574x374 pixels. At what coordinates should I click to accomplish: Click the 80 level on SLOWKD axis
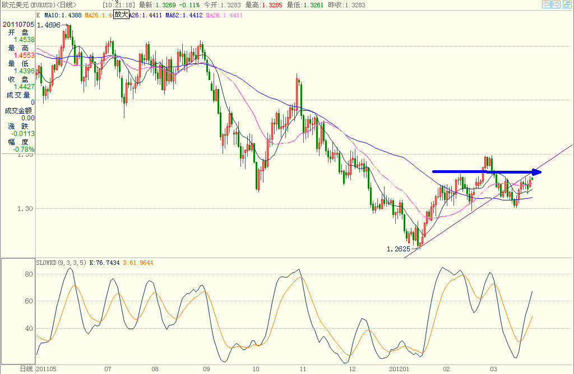[x=29, y=274]
